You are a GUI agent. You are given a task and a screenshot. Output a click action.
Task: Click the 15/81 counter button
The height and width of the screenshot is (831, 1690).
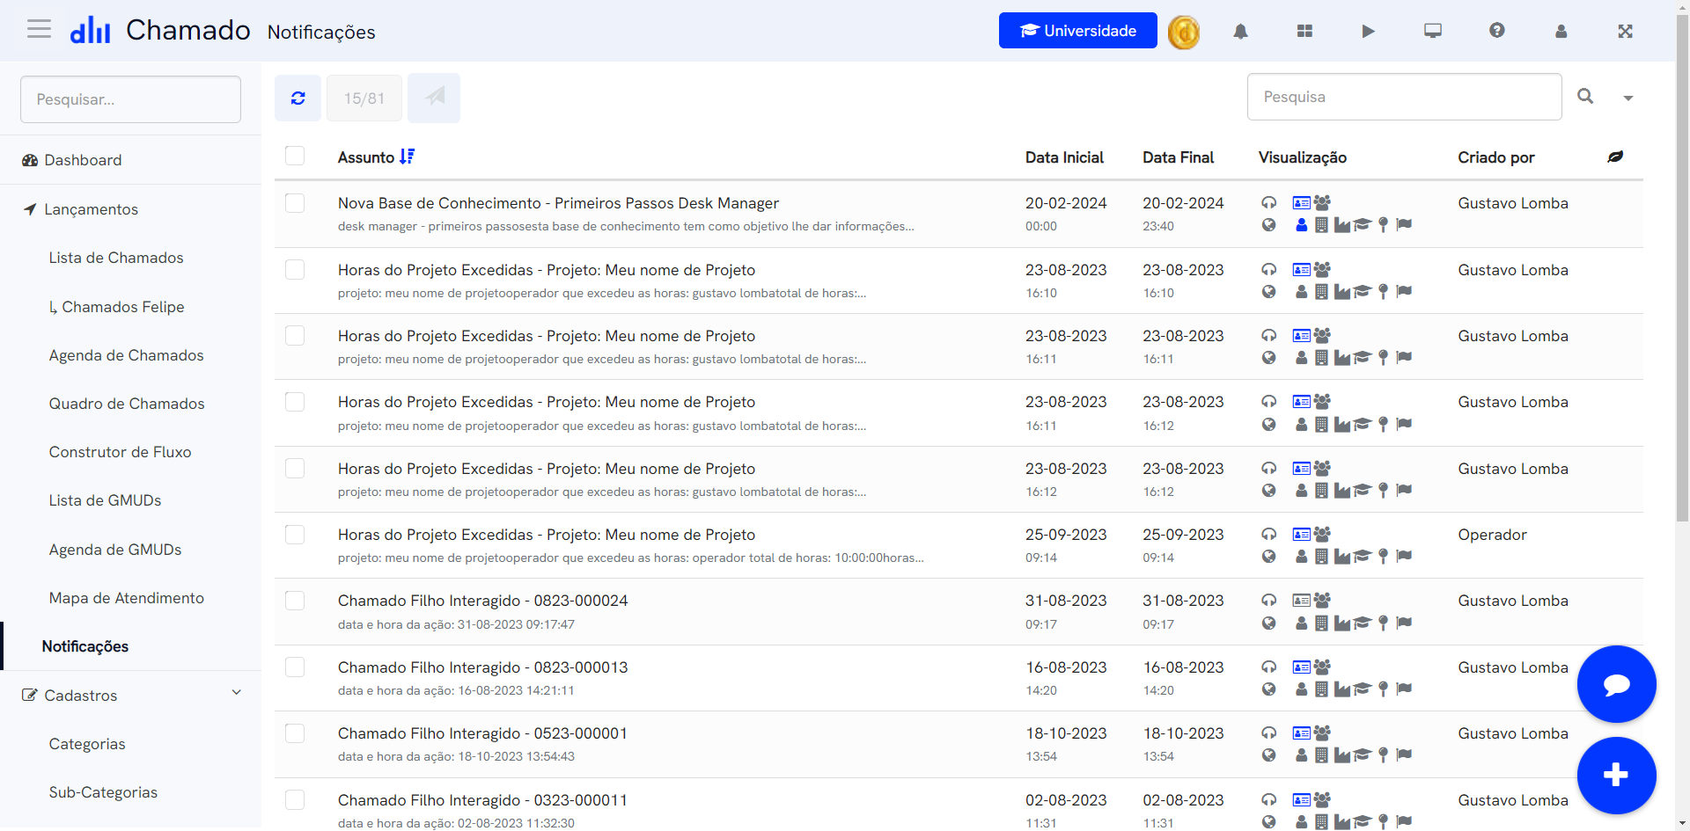pos(364,98)
